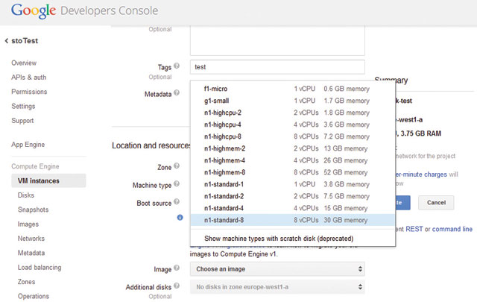Open Disks under Compute Engine
This screenshot has width=477, height=302.
[x=26, y=195]
